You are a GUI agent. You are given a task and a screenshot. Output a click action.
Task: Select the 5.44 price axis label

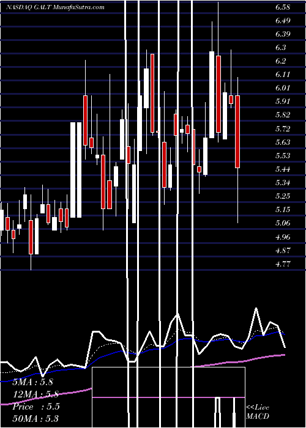(x=283, y=169)
